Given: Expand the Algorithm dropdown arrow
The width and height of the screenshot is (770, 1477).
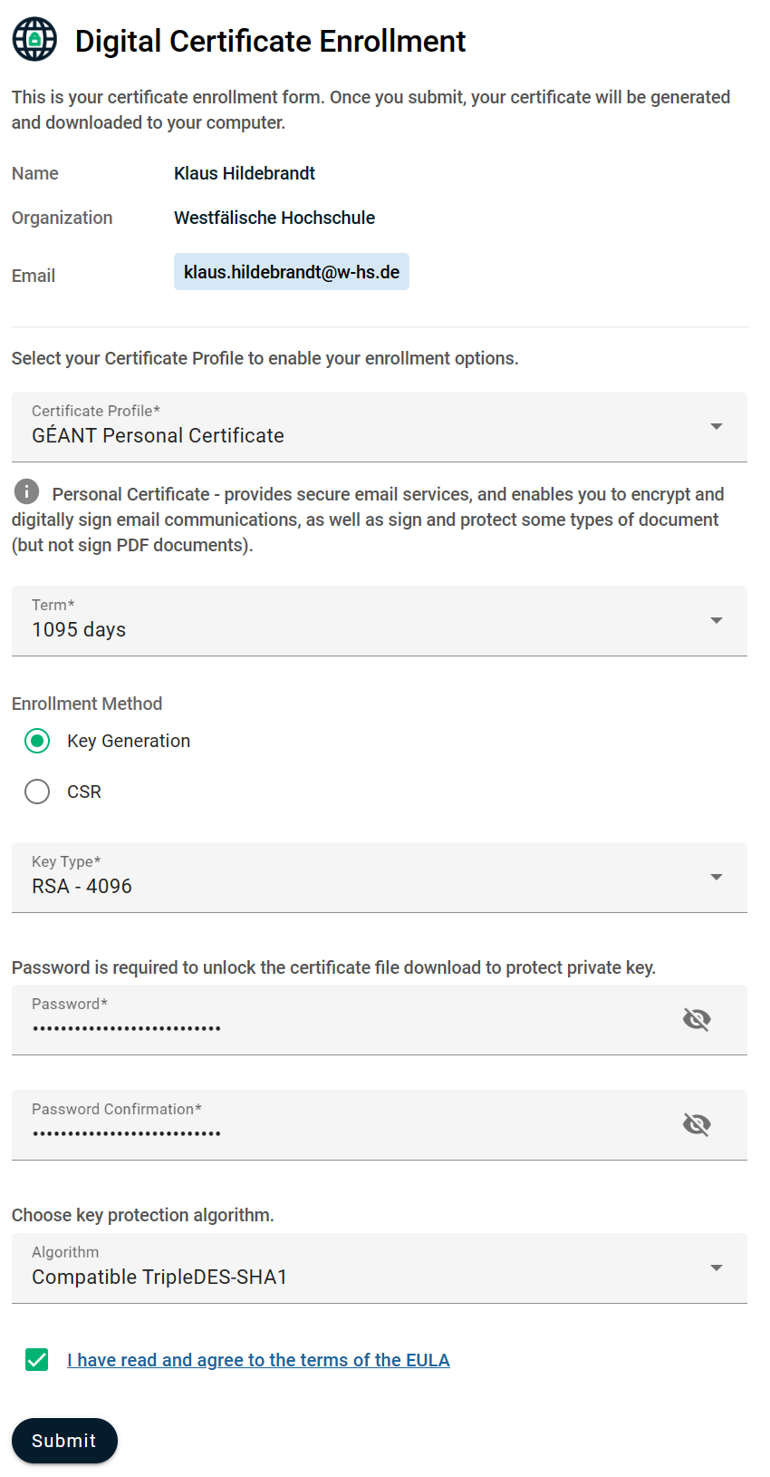Looking at the screenshot, I should pos(716,1268).
